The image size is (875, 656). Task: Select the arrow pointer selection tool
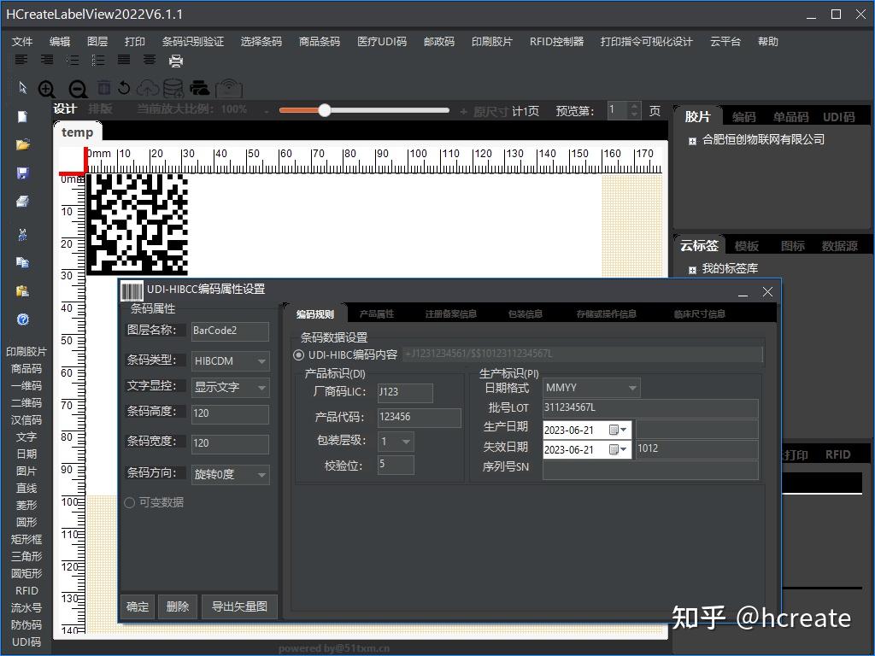[x=21, y=88]
